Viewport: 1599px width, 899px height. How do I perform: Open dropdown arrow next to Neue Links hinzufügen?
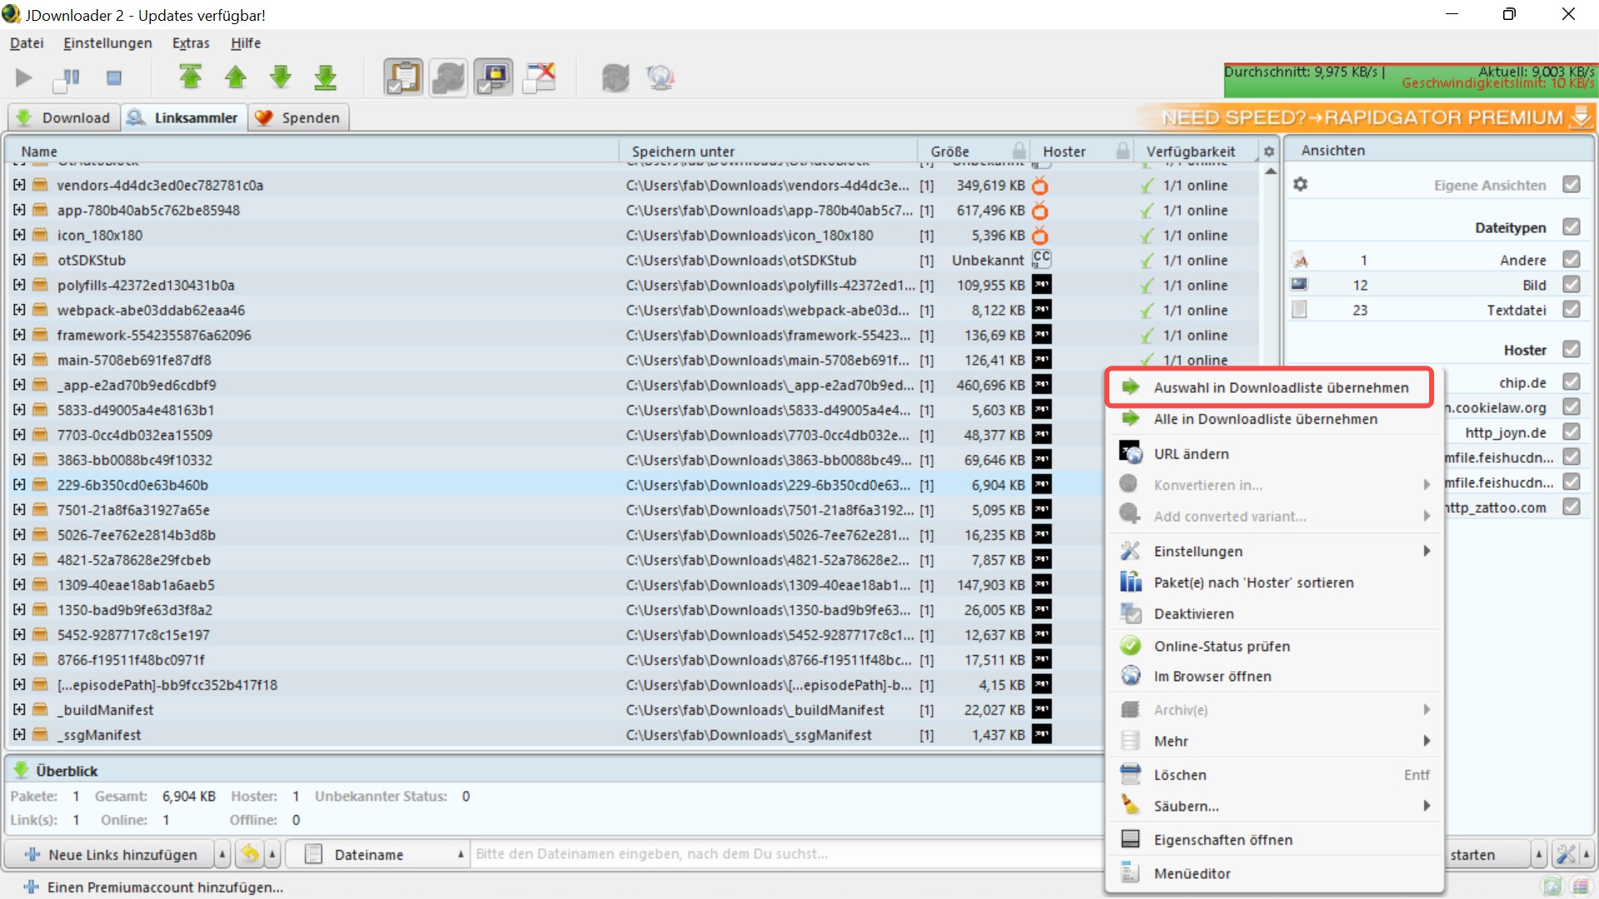pos(222,854)
